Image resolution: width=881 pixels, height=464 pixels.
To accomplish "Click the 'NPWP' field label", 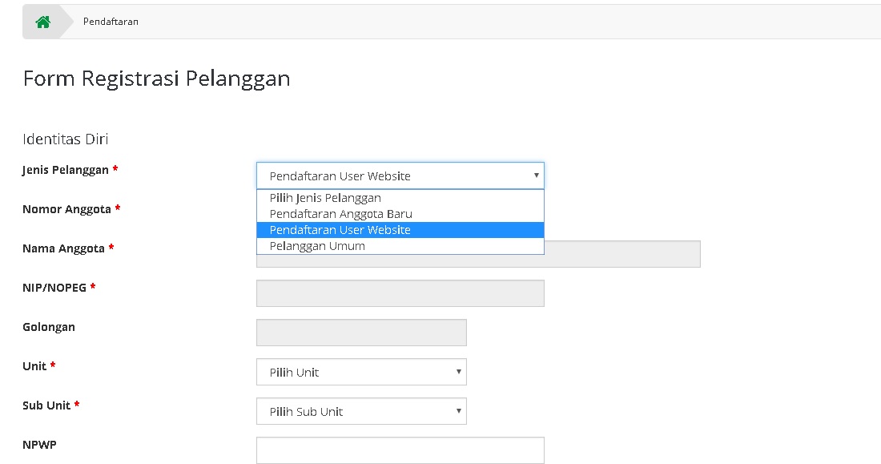I will [38, 444].
